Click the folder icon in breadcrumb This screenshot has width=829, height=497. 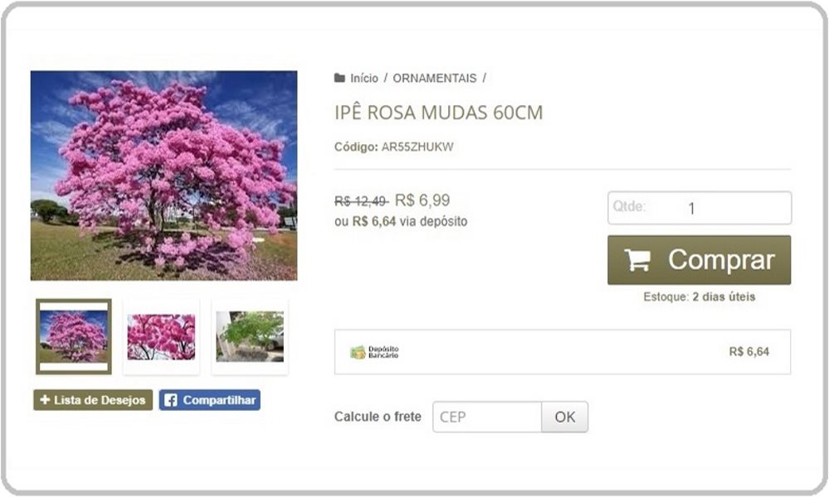point(339,78)
